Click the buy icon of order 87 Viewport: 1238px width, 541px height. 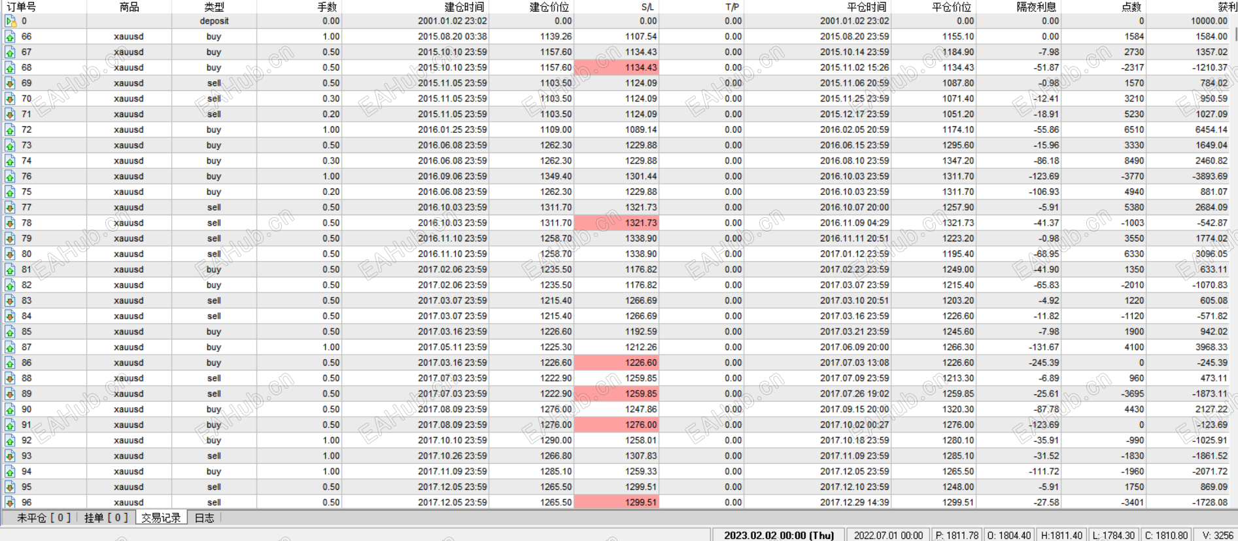[10, 347]
